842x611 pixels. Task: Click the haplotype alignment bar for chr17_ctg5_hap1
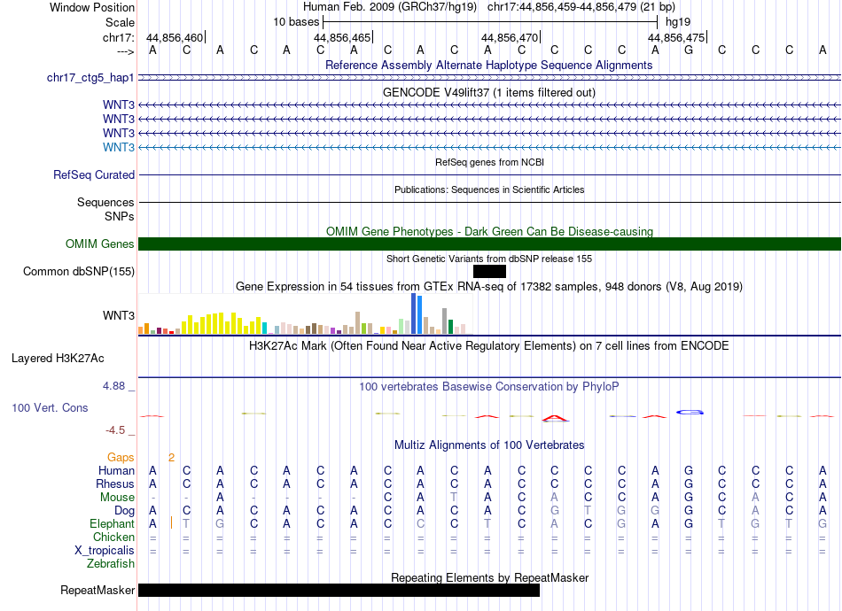[x=489, y=78]
